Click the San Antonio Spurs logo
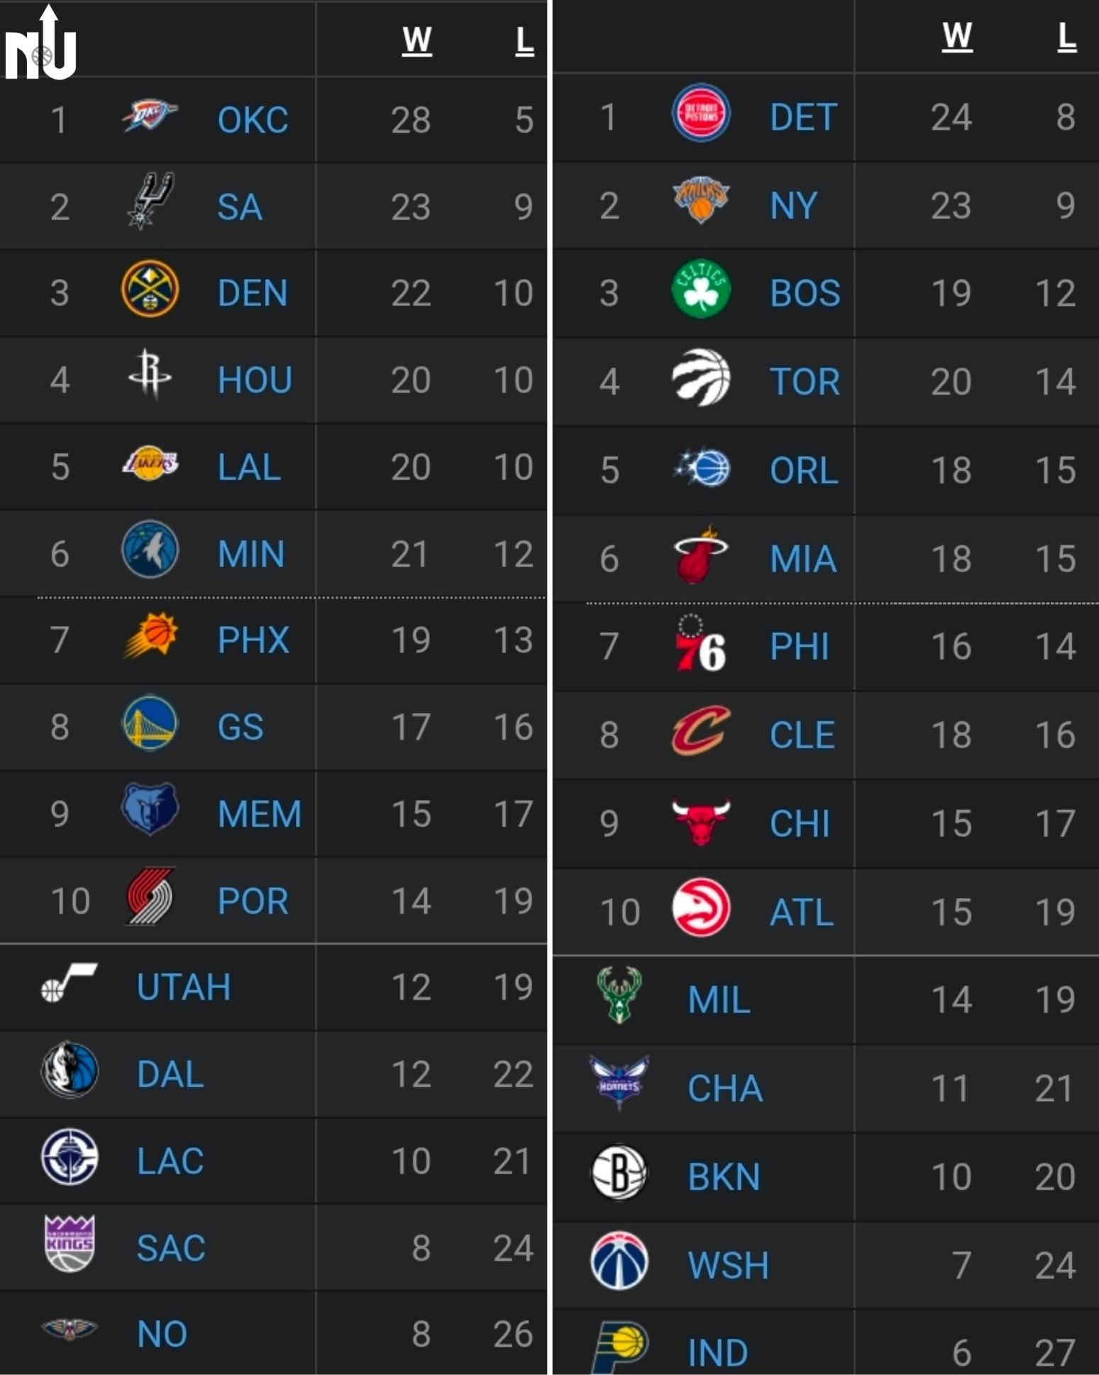Screen dimensions: 1099x1375 [150, 201]
